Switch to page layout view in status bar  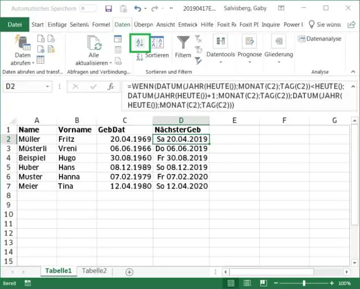click(246, 283)
